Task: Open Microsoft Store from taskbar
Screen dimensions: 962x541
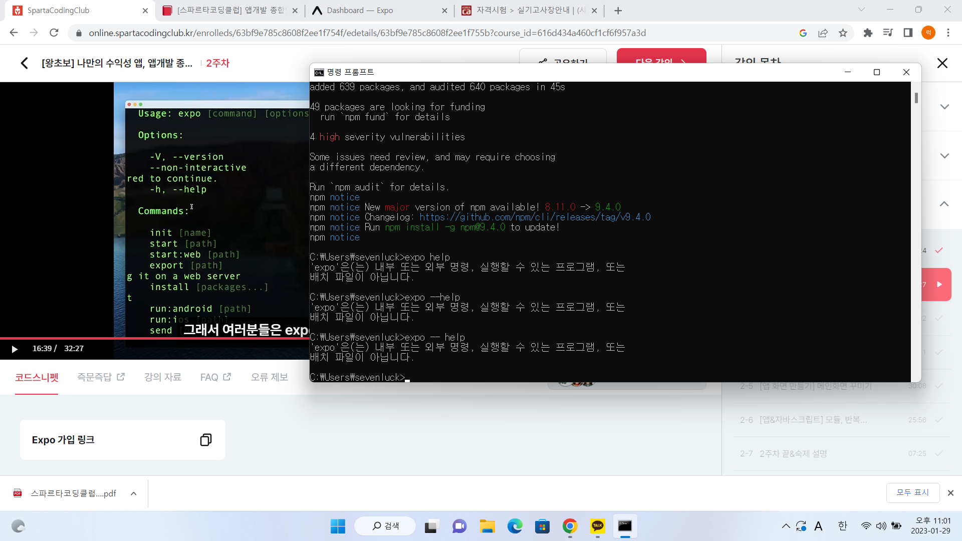Action: 542,526
